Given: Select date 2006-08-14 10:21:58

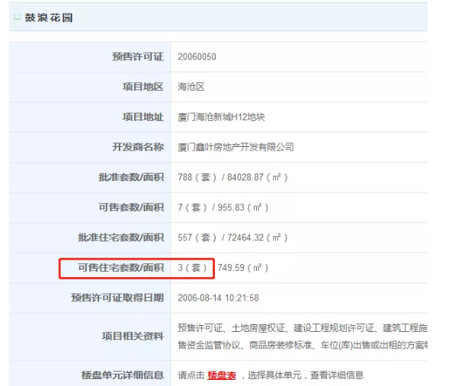Looking at the screenshot, I should point(218,298).
